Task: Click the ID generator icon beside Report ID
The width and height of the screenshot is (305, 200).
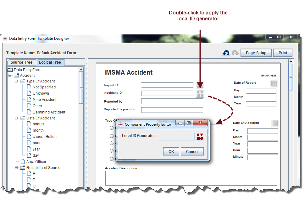Action: coord(200,85)
